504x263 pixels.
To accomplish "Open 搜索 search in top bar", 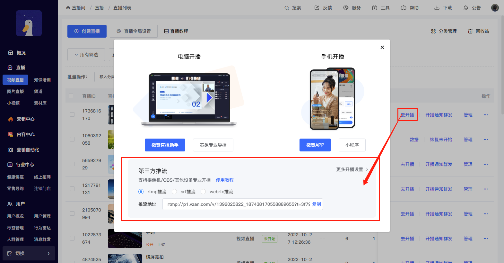I will (293, 8).
